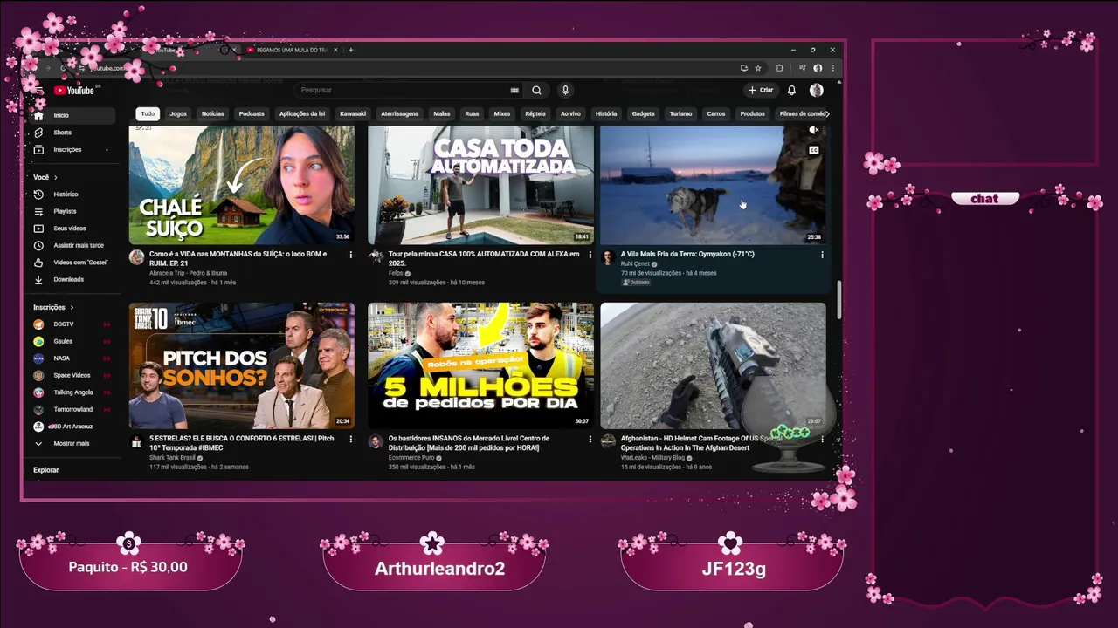
Task: Open Tomorrowland channel in subscriptions
Action: [x=73, y=409]
